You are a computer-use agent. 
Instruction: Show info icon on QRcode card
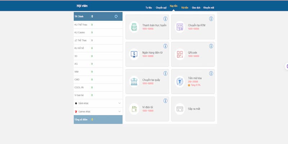(211, 46)
